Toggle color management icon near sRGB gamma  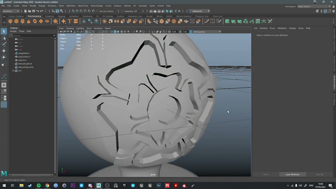191,32
